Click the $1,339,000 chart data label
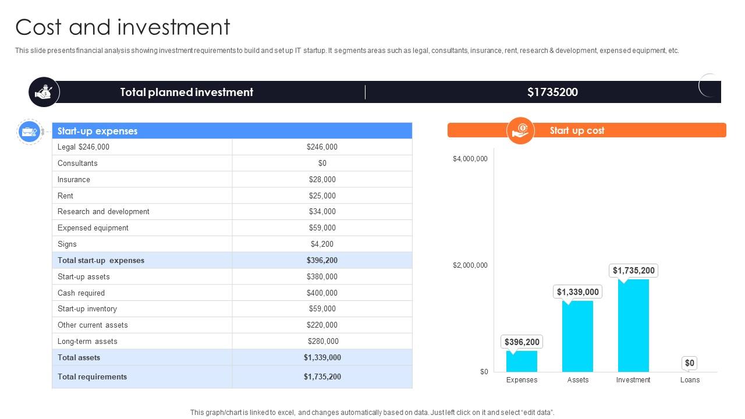745x419 pixels. click(578, 292)
